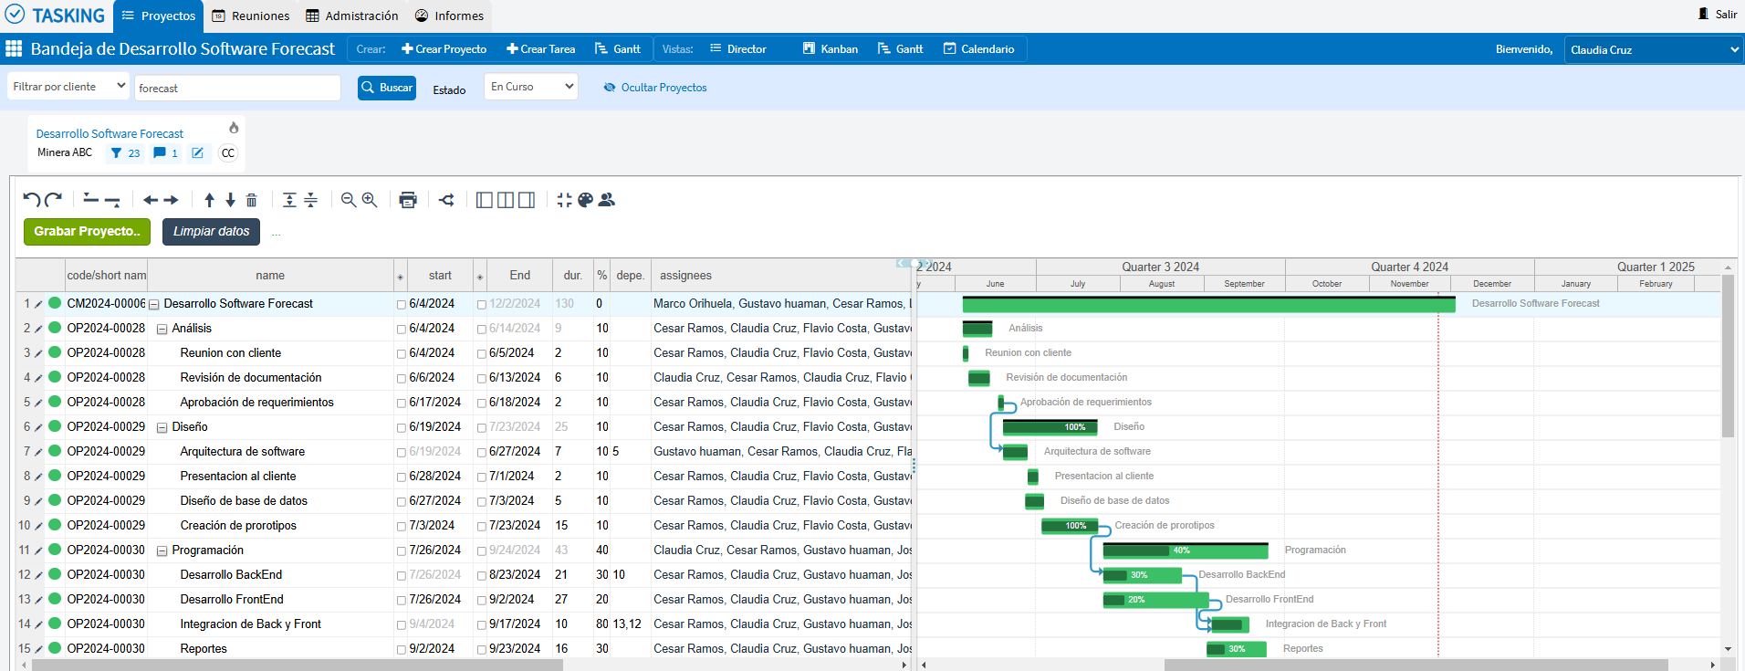The image size is (1745, 671).
Task: Open the Filtrar por cliente dropdown
Action: coord(68,87)
